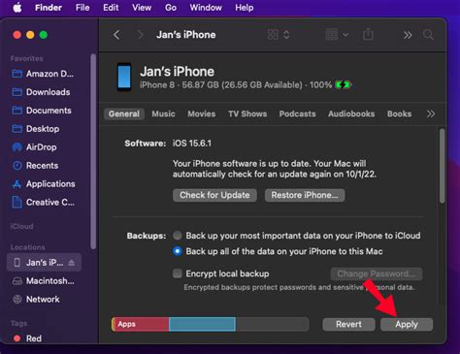This screenshot has width=460, height=354.
Task: Click the red Apps storage segment
Action: [141, 324]
